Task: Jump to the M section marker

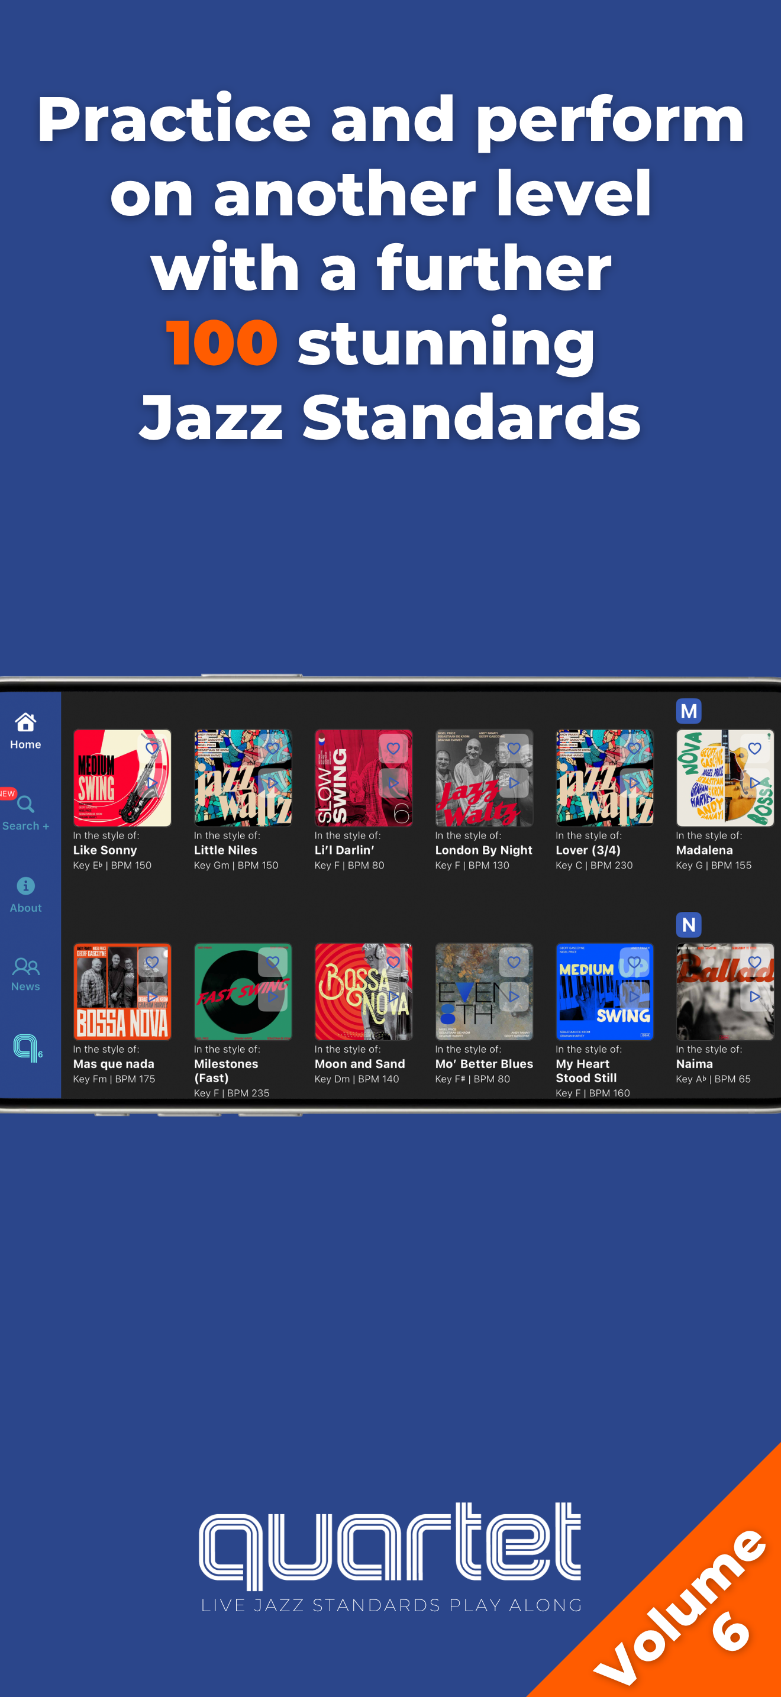Action: (688, 711)
